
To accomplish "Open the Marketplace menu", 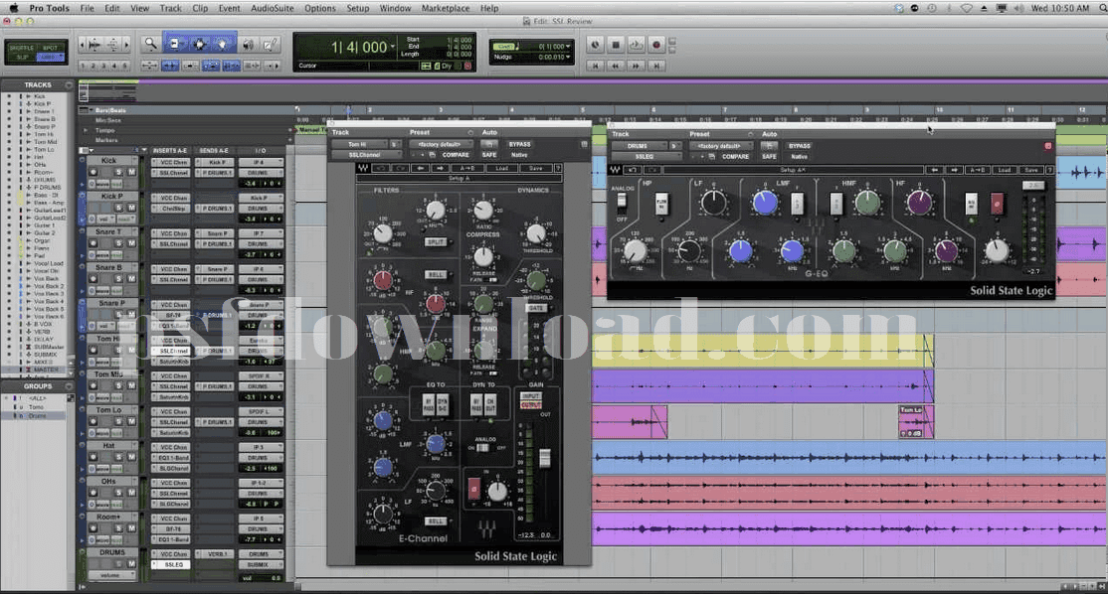I will pos(446,9).
